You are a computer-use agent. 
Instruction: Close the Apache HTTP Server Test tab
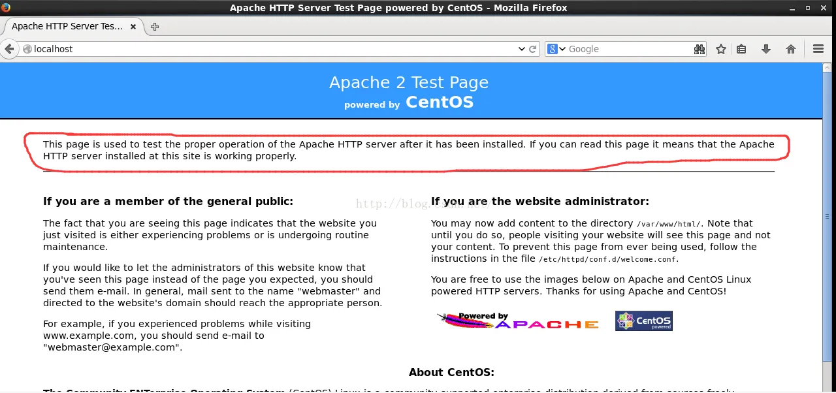click(x=133, y=27)
